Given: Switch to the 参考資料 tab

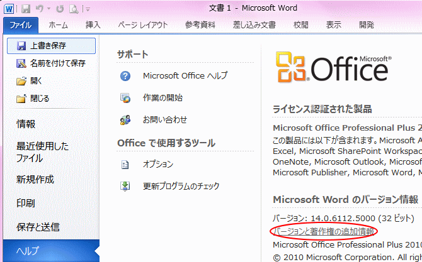Looking at the screenshot, I should click(x=200, y=25).
